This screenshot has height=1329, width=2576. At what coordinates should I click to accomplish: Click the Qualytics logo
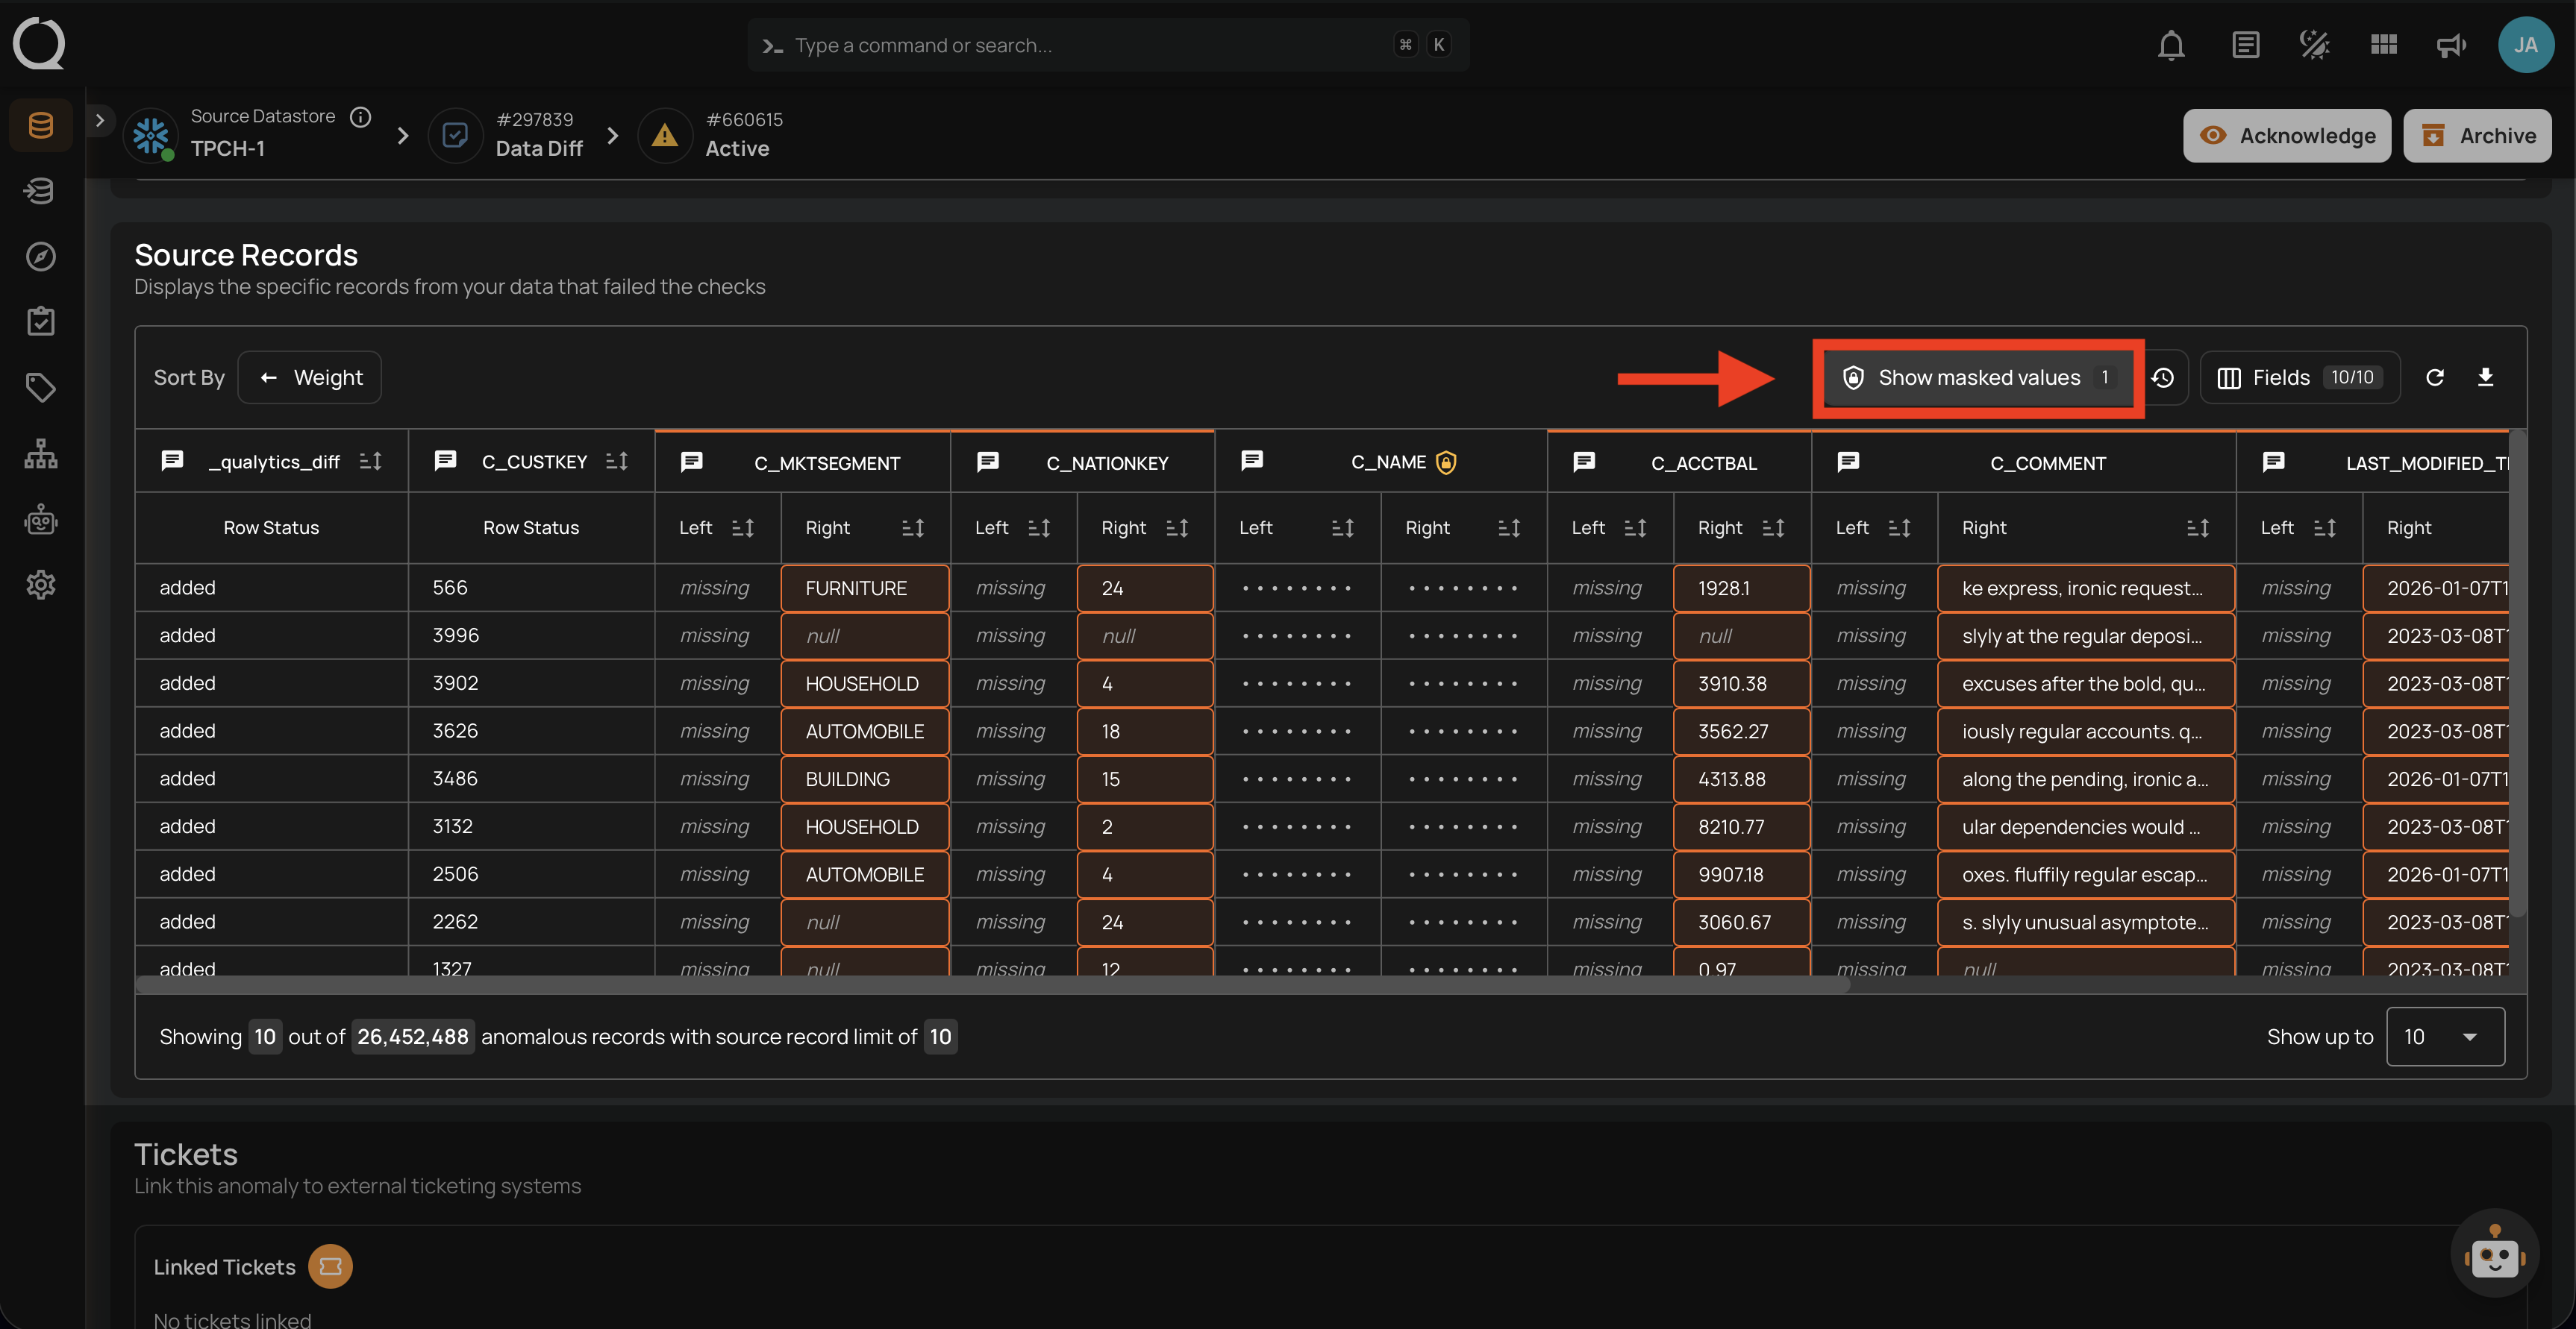(x=39, y=44)
